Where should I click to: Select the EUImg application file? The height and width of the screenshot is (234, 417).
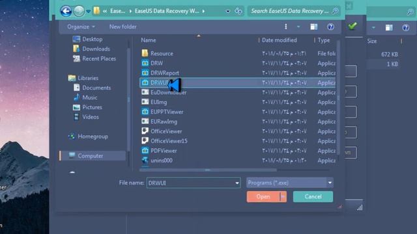pos(159,102)
